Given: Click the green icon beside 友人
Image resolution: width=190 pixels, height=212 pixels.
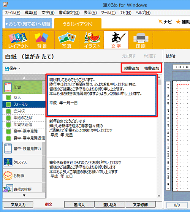Looking at the screenshot, I should pos(8,98).
